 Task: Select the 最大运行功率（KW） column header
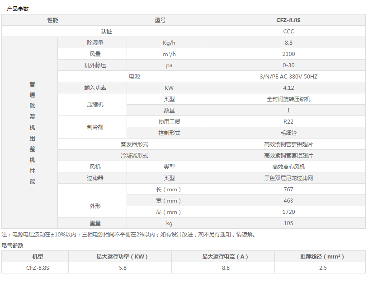click(x=122, y=257)
